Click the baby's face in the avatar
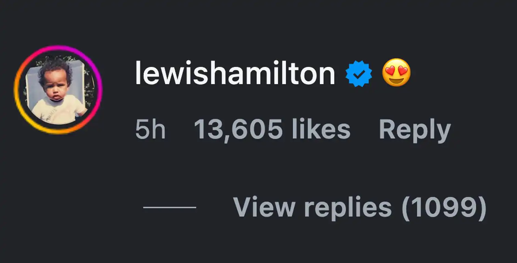The height and width of the screenshot is (263, 517). point(55,87)
